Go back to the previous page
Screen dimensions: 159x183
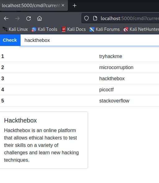[x=6, y=19]
